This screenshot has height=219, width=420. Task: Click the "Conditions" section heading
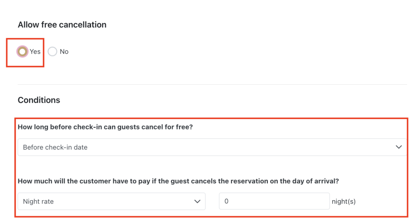[x=39, y=100]
